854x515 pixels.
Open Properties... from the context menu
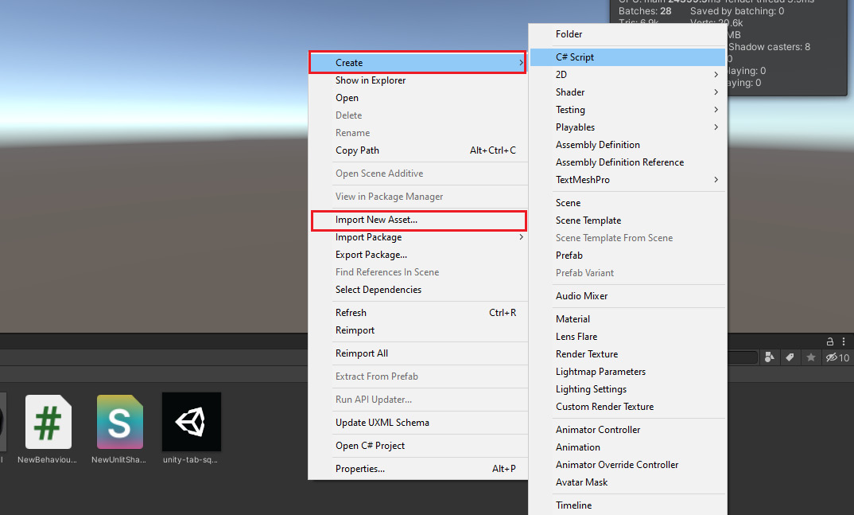(417, 469)
